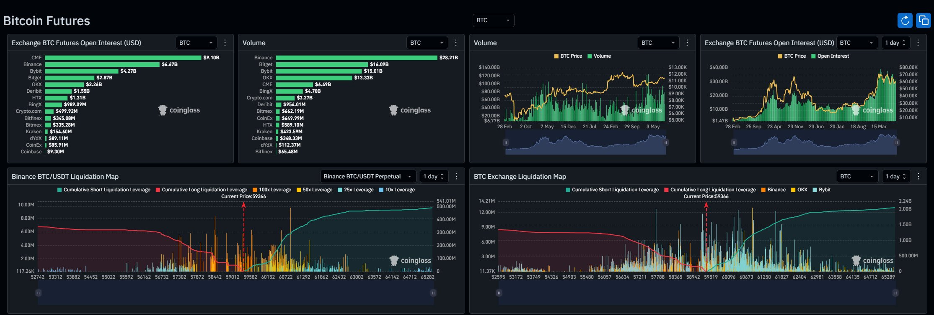Click right zoom handle of Volume history chart
The image size is (934, 315).
(666, 142)
